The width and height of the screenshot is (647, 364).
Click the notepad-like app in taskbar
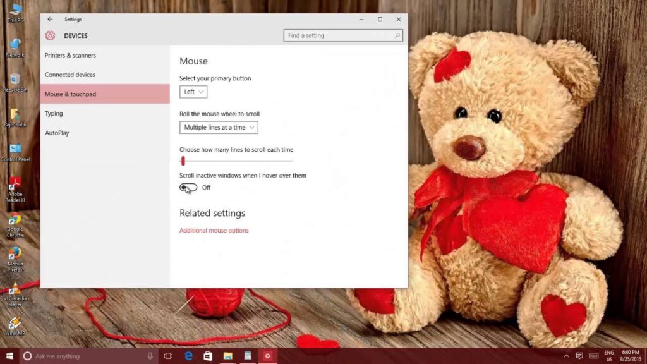point(248,356)
